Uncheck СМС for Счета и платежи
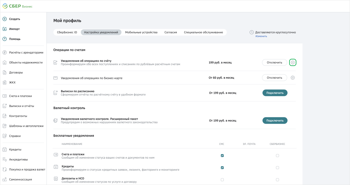The height and width of the screenshot is (185, 350). click(222, 156)
